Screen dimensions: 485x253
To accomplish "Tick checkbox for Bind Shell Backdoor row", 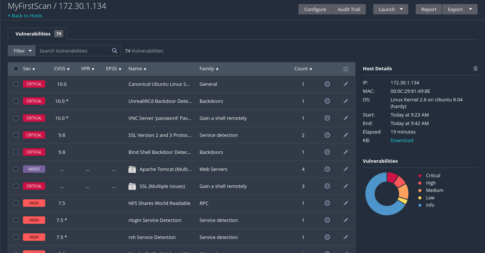I will click(16, 152).
